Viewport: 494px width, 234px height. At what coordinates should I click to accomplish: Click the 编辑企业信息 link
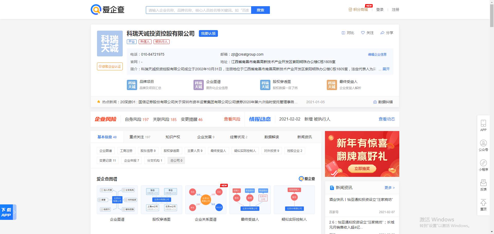tap(377, 55)
